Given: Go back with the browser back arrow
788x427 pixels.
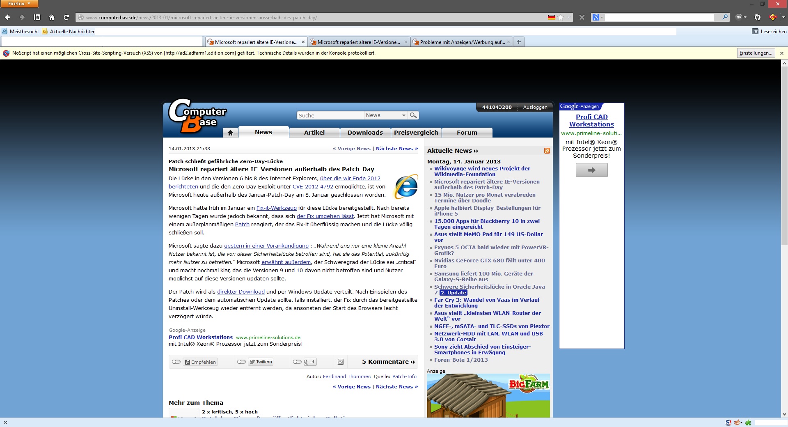Looking at the screenshot, I should click(x=7, y=17).
